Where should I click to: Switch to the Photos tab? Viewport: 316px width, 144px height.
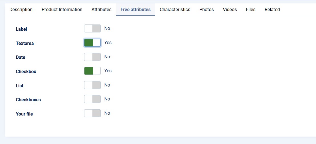pyautogui.click(x=206, y=10)
